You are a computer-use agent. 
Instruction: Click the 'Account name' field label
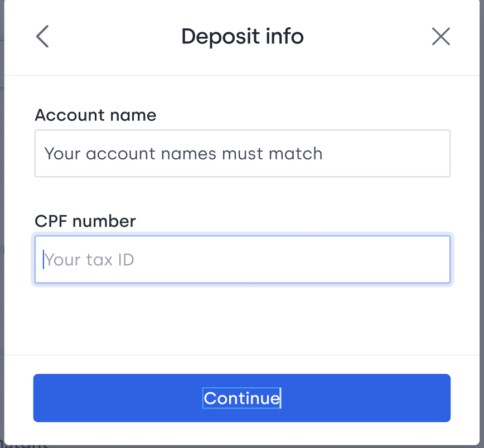pos(95,115)
